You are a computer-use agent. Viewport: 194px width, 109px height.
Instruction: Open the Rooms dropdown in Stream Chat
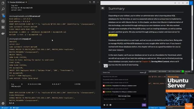(x=143, y=72)
